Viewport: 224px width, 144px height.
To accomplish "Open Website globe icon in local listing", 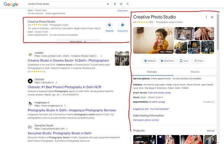I will point(110,25).
